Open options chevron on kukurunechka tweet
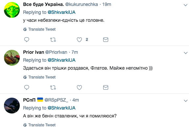Image resolution: width=189 pixels, height=129 pixels. [185, 5]
